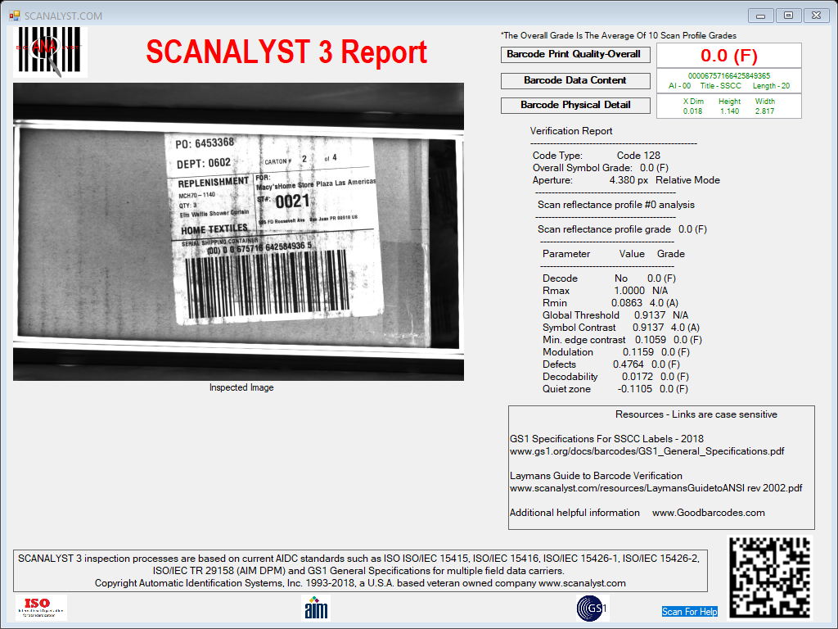838x629 pixels.
Task: Open Barcode Data Content details
Action: (x=575, y=81)
